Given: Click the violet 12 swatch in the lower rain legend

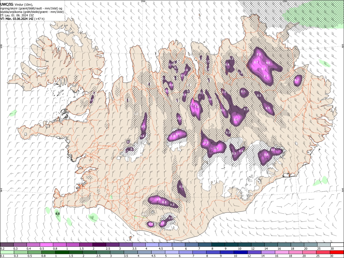Looking at the screenshot, I should [254, 252].
